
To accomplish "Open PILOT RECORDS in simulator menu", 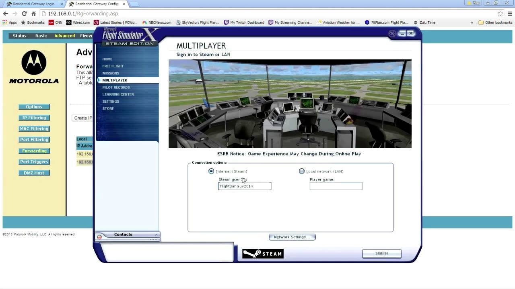I will click(116, 87).
